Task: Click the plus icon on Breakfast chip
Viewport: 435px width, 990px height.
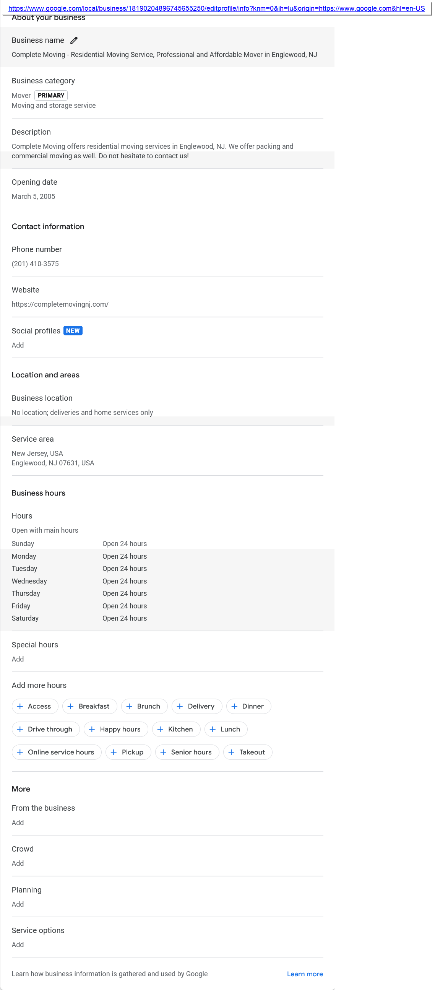Action: [x=71, y=706]
